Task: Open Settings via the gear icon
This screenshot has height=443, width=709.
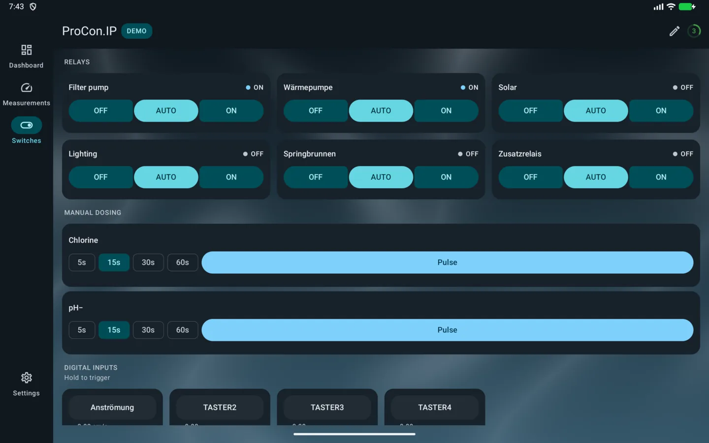Action: pos(26,378)
